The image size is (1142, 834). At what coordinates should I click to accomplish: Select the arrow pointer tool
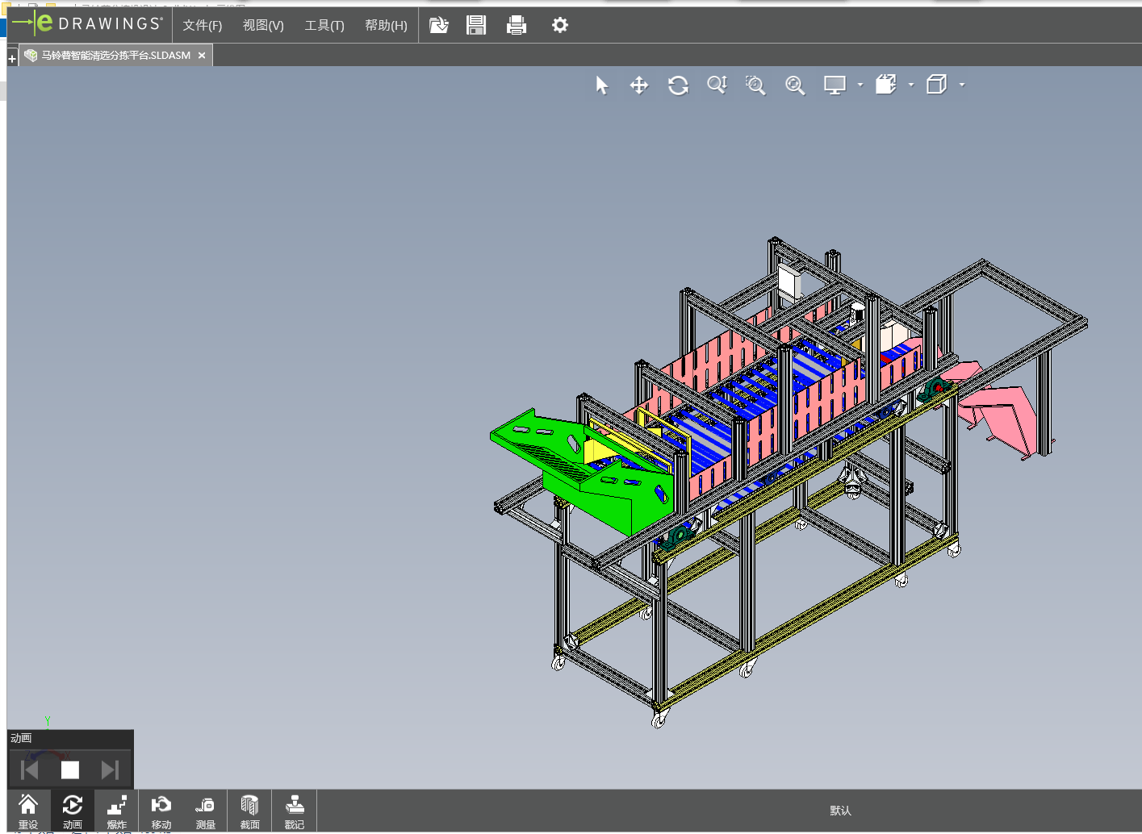coord(602,85)
